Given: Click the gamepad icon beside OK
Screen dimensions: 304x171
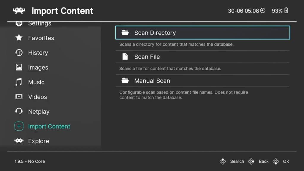Looking at the screenshot, I should (x=276, y=161).
